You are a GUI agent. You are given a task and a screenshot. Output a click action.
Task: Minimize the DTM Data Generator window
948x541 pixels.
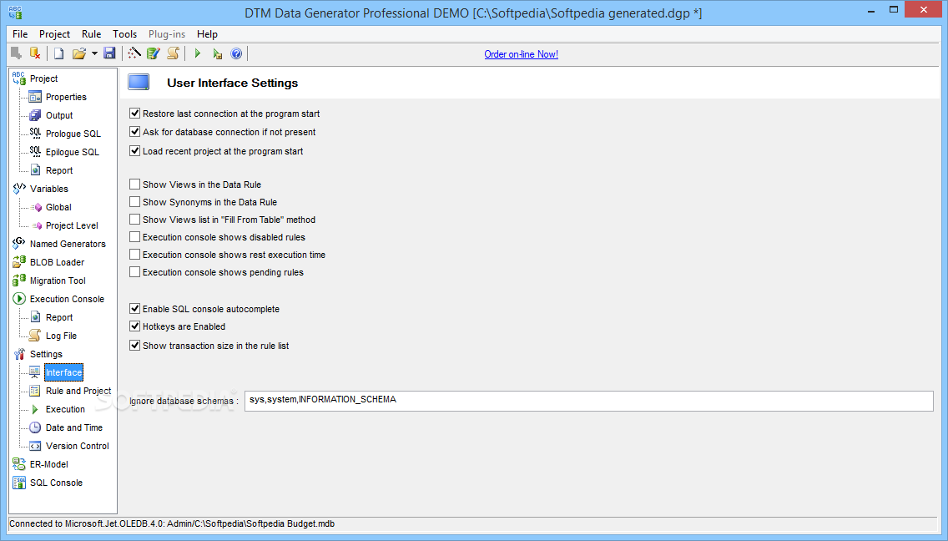click(871, 11)
